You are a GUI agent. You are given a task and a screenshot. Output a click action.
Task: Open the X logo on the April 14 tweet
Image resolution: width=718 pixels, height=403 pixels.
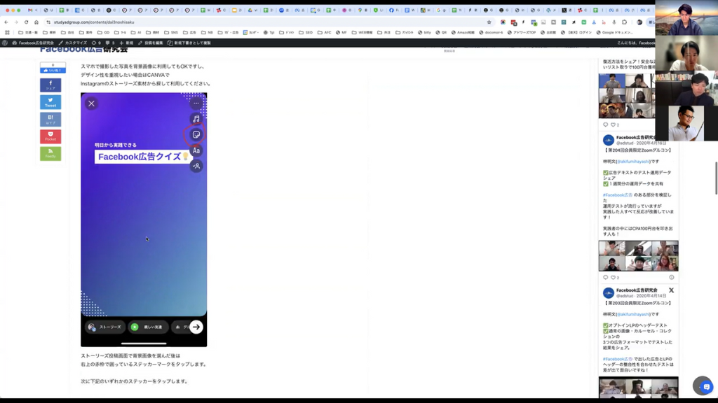(671, 290)
